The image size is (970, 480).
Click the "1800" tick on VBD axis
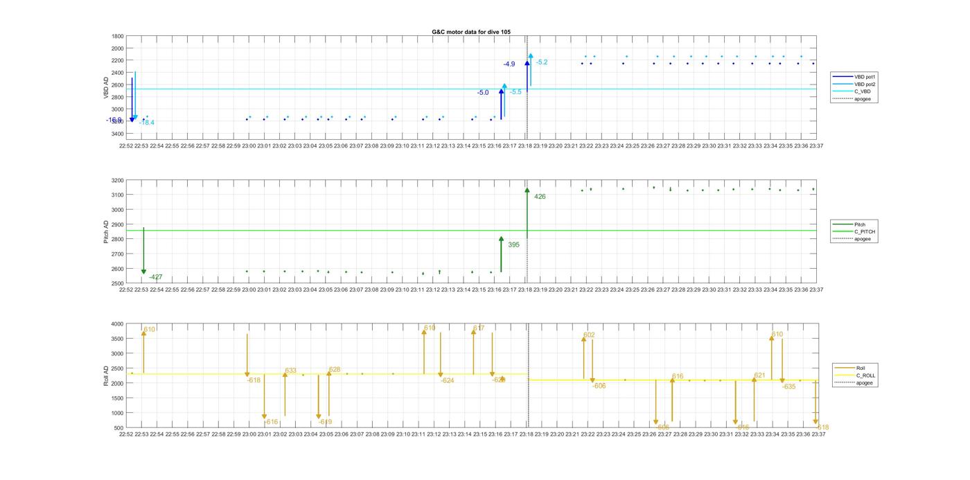118,36
